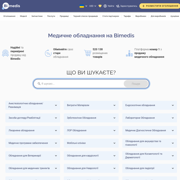The image size is (180, 180).
Task: Open Чорний список продавців menu item
Action: [85, 16]
